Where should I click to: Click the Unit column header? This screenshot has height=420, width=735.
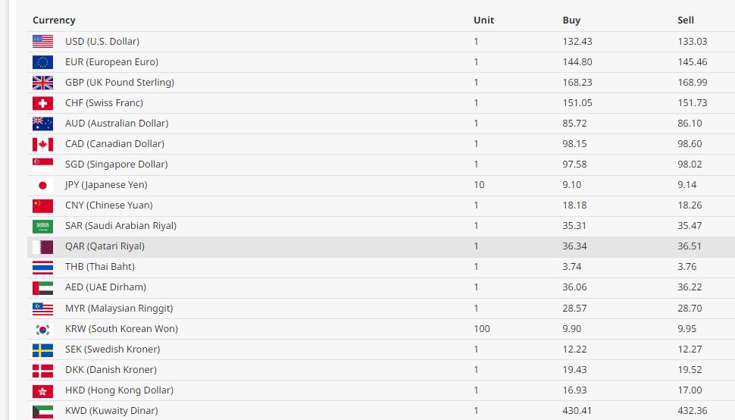tap(483, 20)
